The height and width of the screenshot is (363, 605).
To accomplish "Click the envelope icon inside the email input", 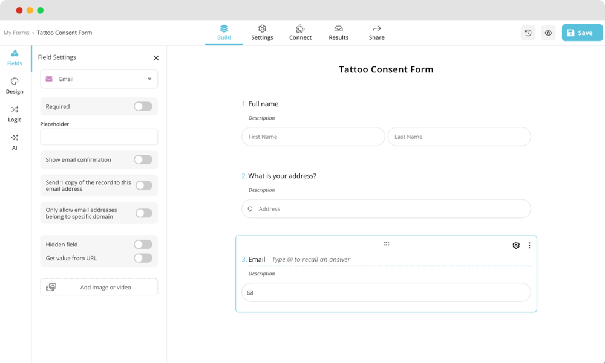I will point(250,292).
